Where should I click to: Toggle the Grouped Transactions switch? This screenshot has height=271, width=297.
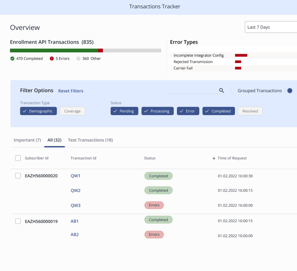coord(289,91)
